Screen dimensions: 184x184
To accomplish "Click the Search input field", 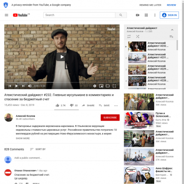I will [79, 15].
